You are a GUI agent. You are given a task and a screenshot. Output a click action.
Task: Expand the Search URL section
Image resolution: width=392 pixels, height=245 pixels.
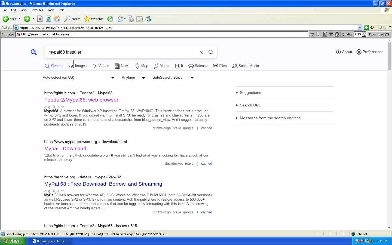(x=248, y=105)
